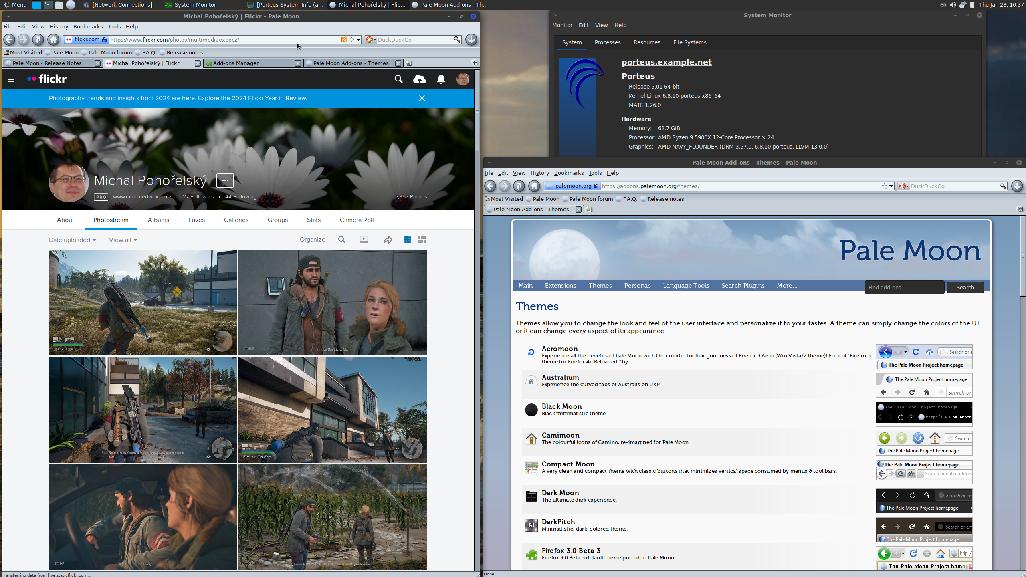Screen dimensions: 1026x577
Task: Click the RSS feed icon in address bar
Action: coord(344,40)
